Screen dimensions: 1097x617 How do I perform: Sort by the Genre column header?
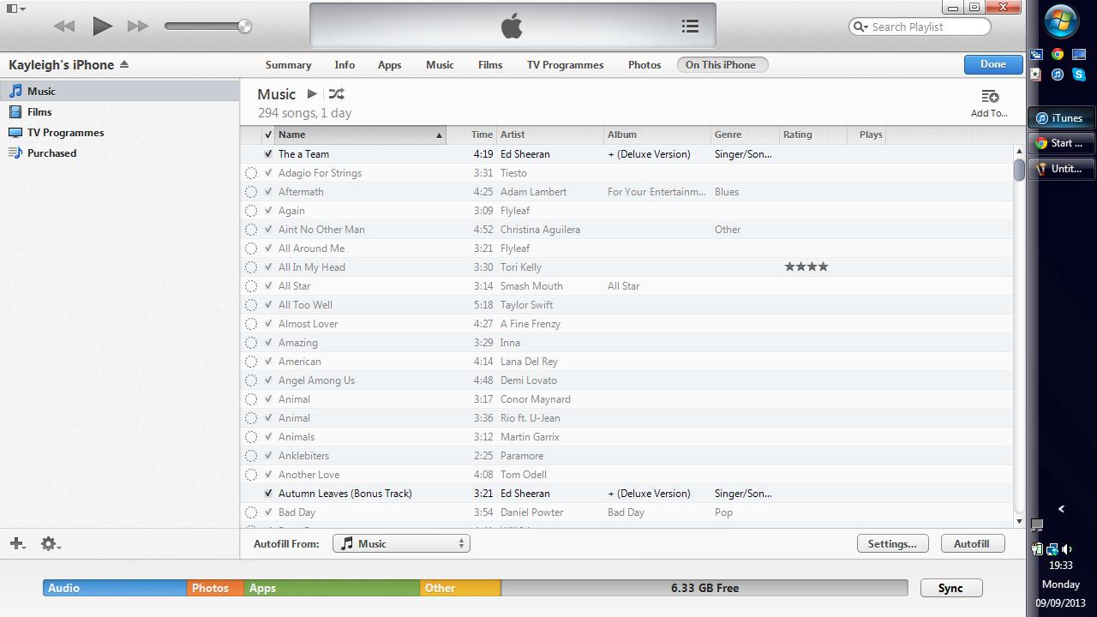click(745, 135)
